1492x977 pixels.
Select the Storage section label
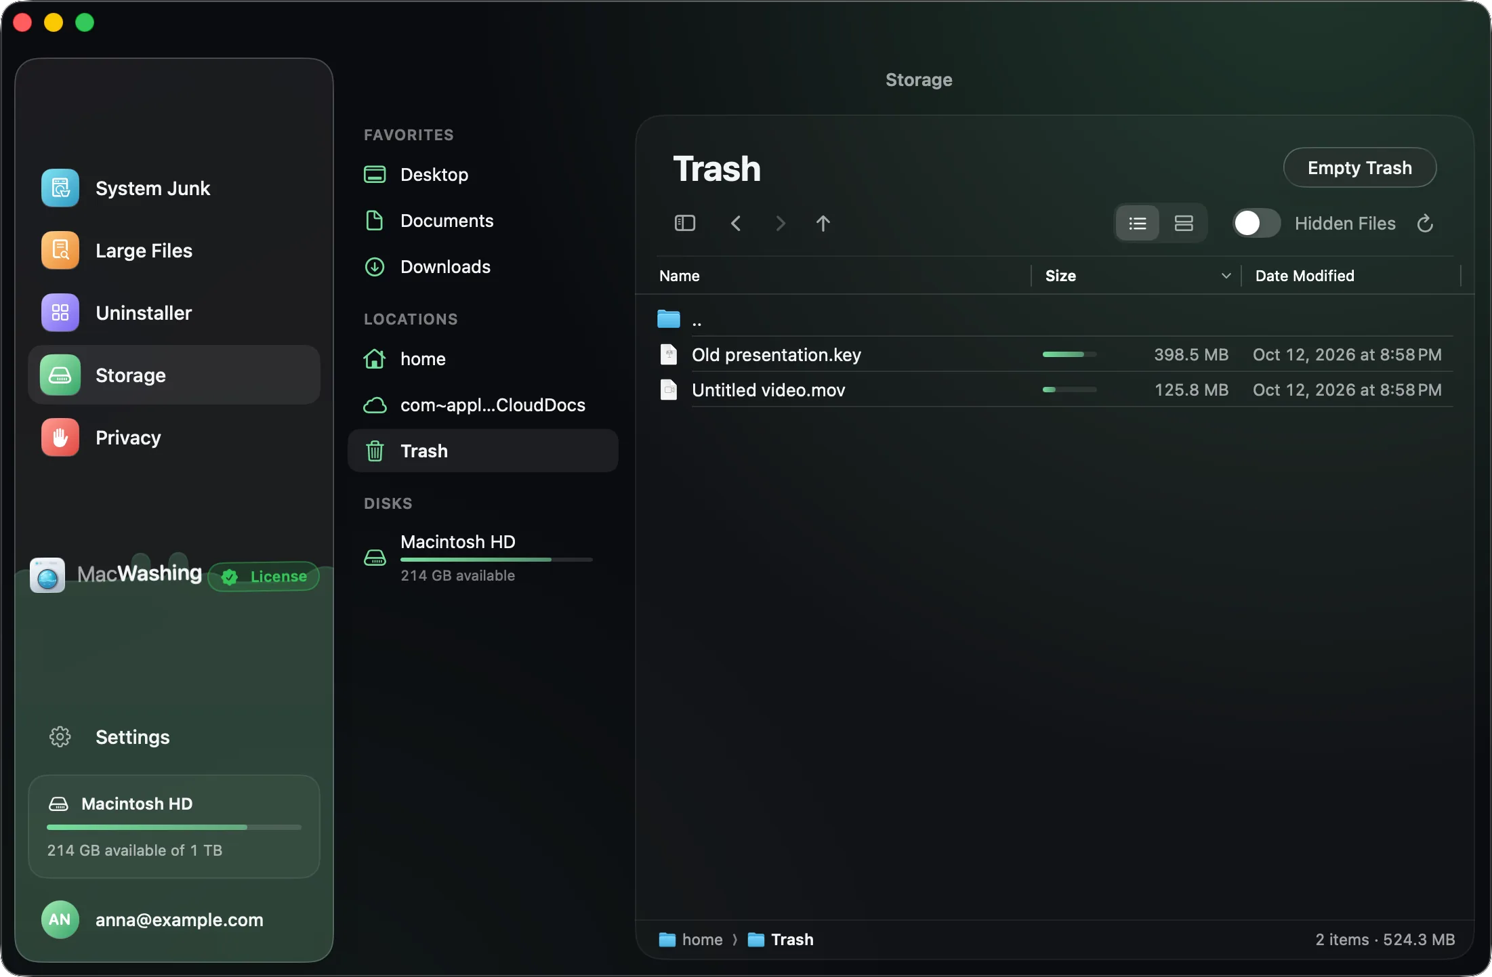point(131,375)
